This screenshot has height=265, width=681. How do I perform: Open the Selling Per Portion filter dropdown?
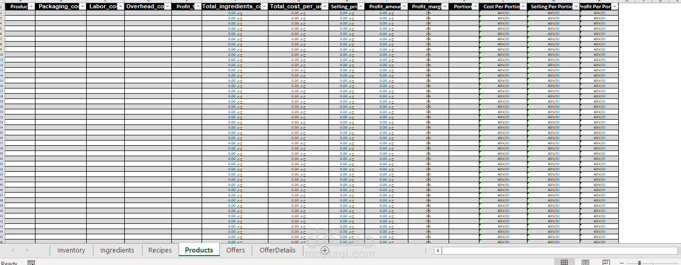(x=576, y=7)
